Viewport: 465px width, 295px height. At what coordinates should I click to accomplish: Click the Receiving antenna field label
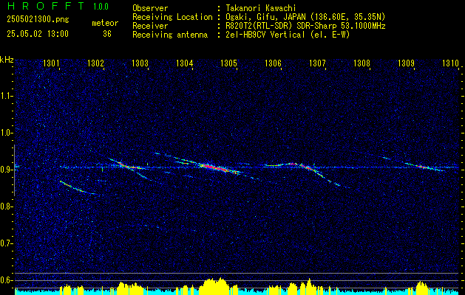(170, 35)
